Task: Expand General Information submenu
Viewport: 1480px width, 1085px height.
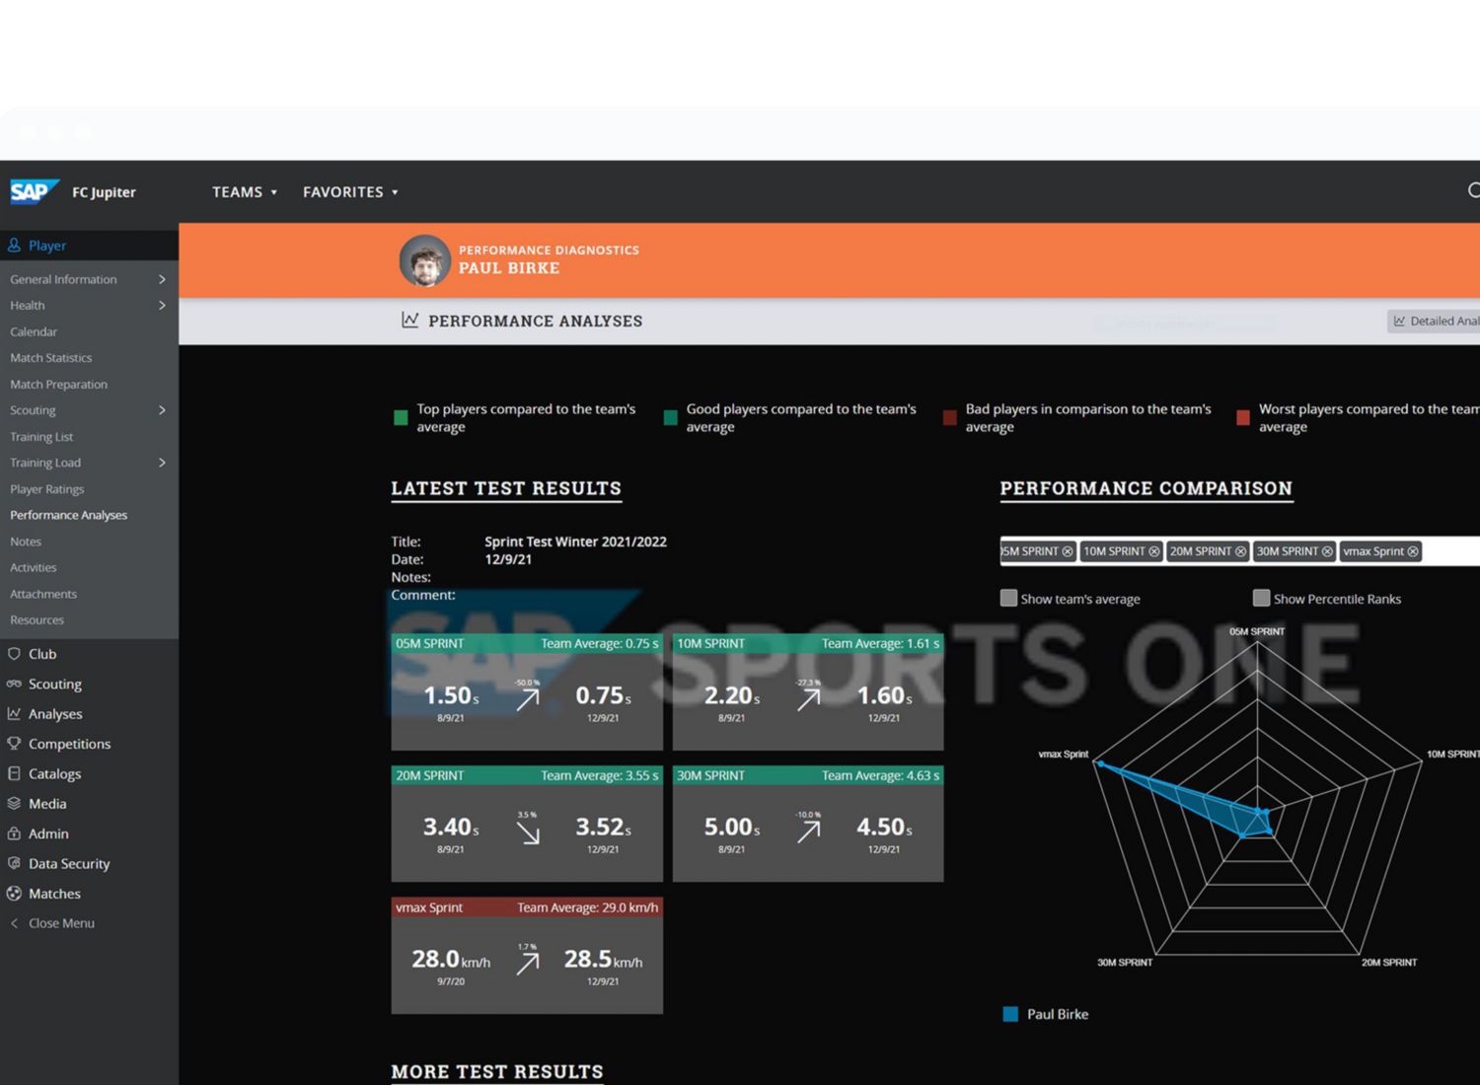Action: [162, 279]
